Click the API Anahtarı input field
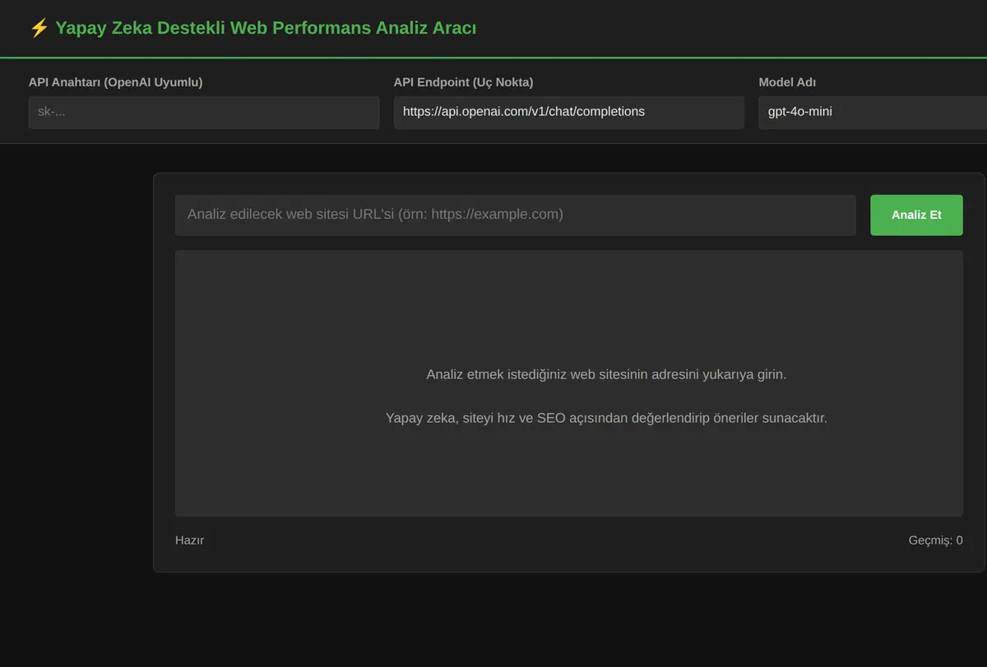The width and height of the screenshot is (987, 667). coord(204,112)
